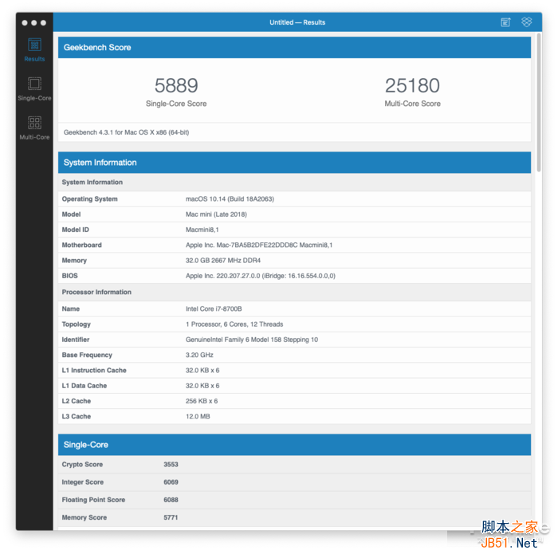Select the Integer Score label

point(83,482)
